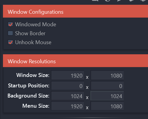Click the speech bubble icon in top toolbar
This screenshot has width=148, height=119.
[119, 1]
